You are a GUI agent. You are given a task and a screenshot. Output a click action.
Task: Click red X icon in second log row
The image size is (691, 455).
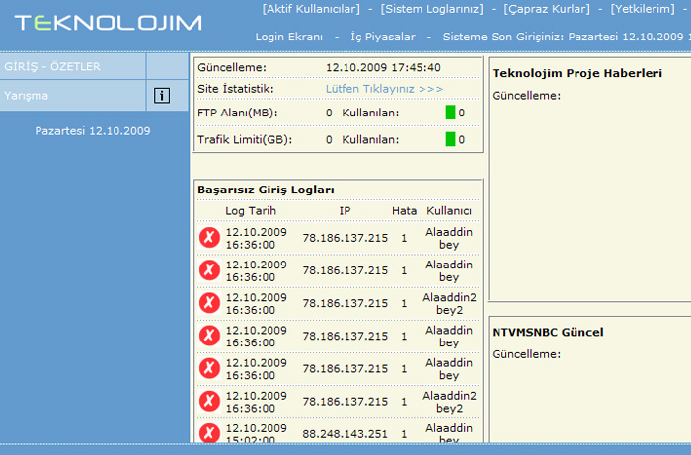(x=209, y=270)
